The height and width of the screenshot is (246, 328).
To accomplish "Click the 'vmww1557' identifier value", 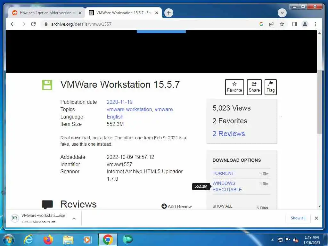I will (x=119, y=164).
